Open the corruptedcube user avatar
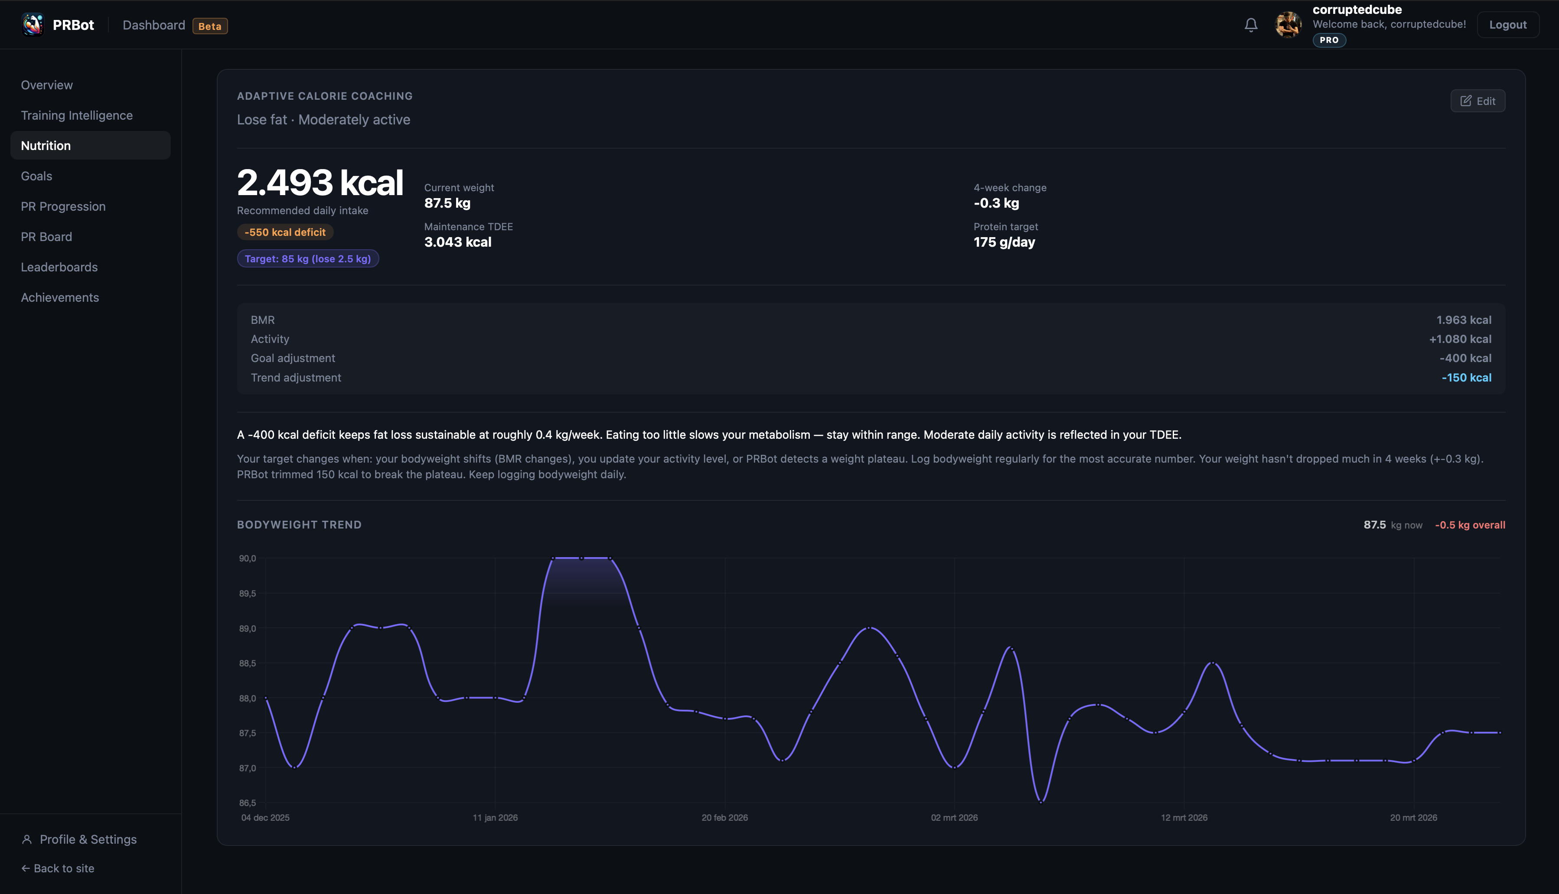Viewport: 1559px width, 894px height. (x=1288, y=25)
